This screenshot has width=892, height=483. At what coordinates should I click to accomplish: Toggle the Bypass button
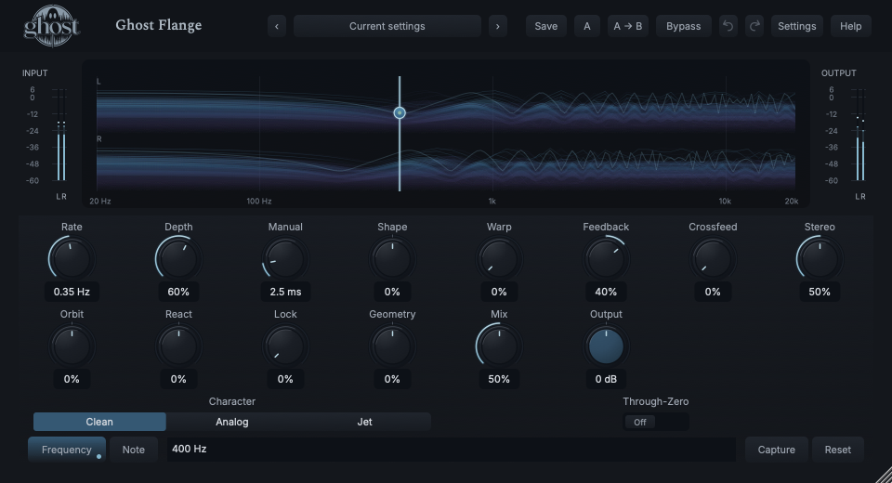(x=683, y=26)
